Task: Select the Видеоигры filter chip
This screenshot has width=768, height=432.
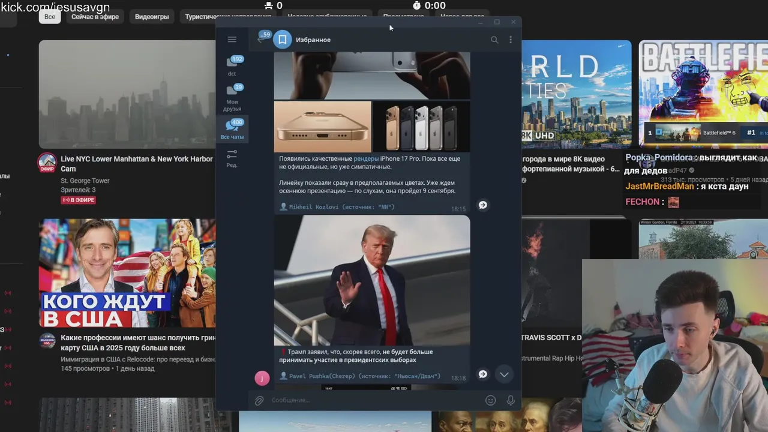Action: [x=152, y=16]
